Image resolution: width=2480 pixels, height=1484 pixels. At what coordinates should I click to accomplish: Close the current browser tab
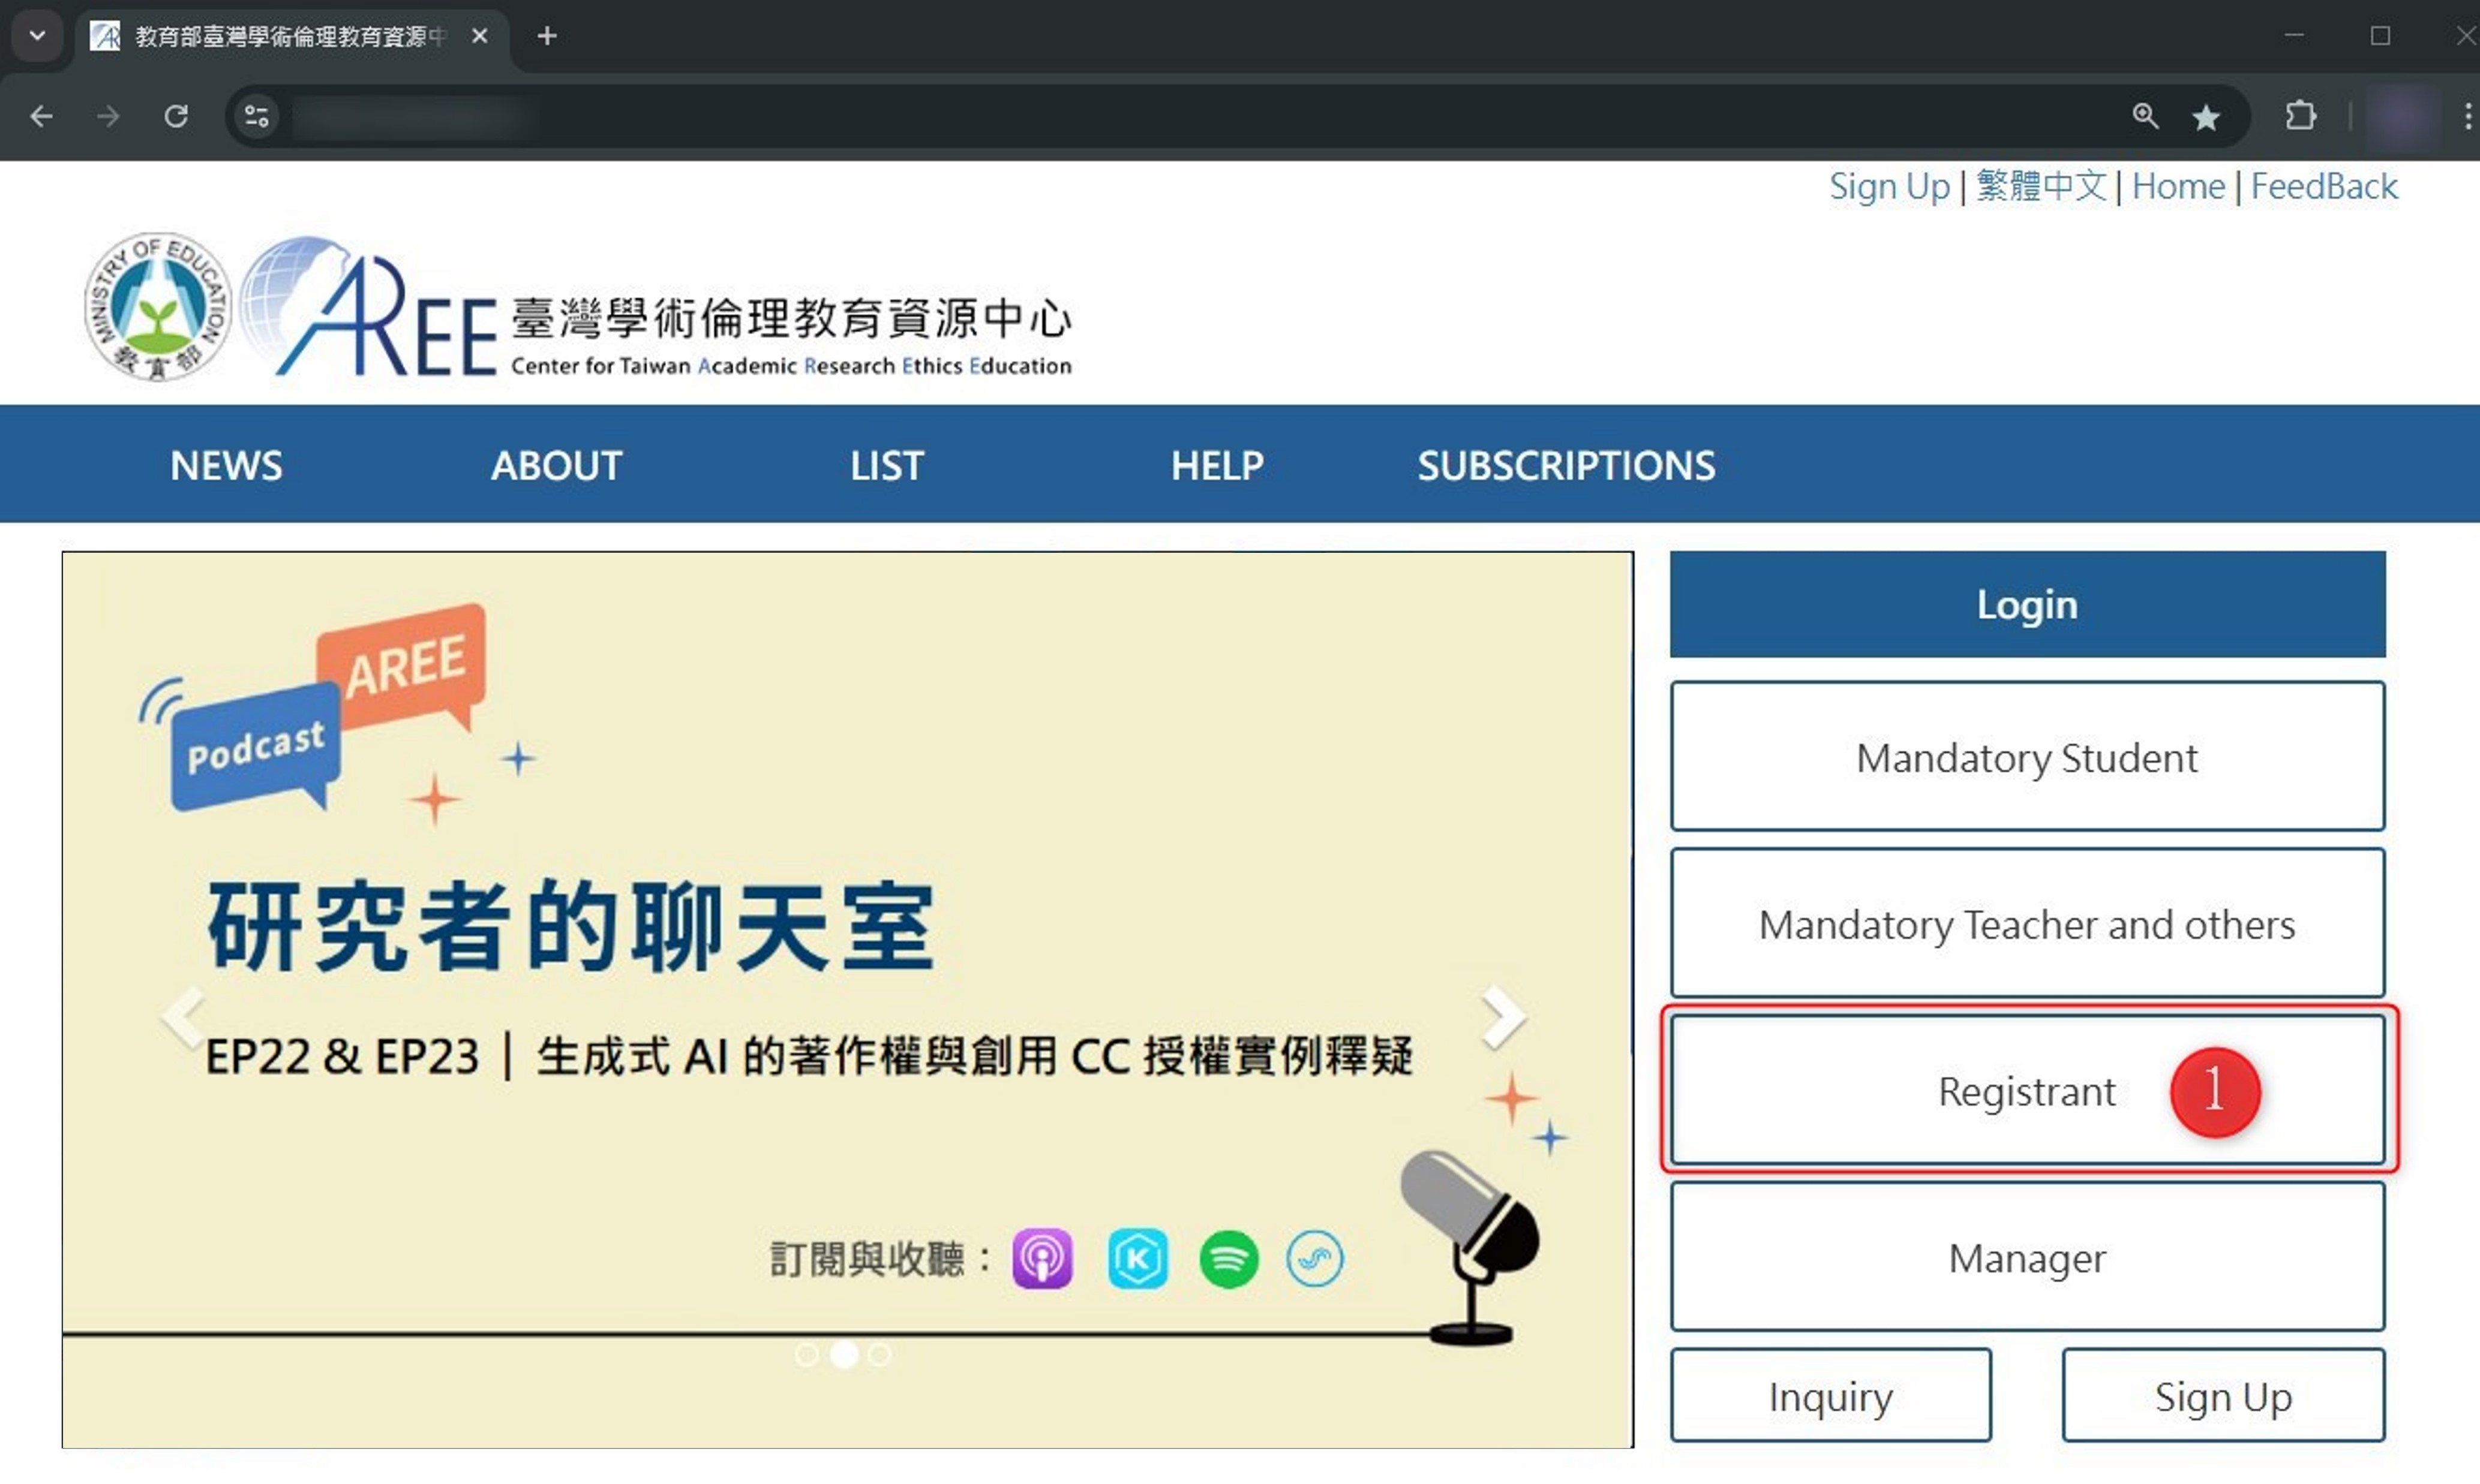click(479, 36)
